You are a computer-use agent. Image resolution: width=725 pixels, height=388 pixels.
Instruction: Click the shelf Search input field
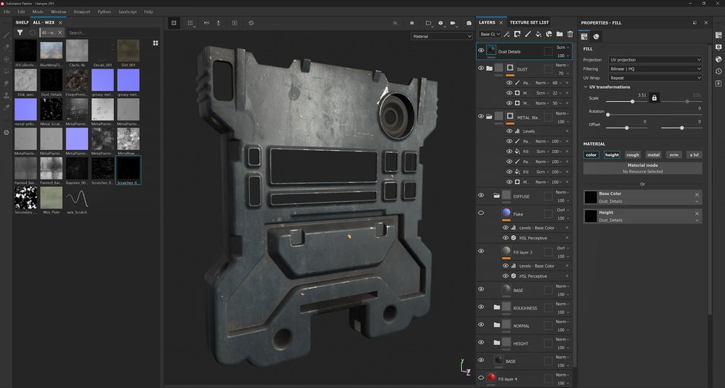[111, 33]
